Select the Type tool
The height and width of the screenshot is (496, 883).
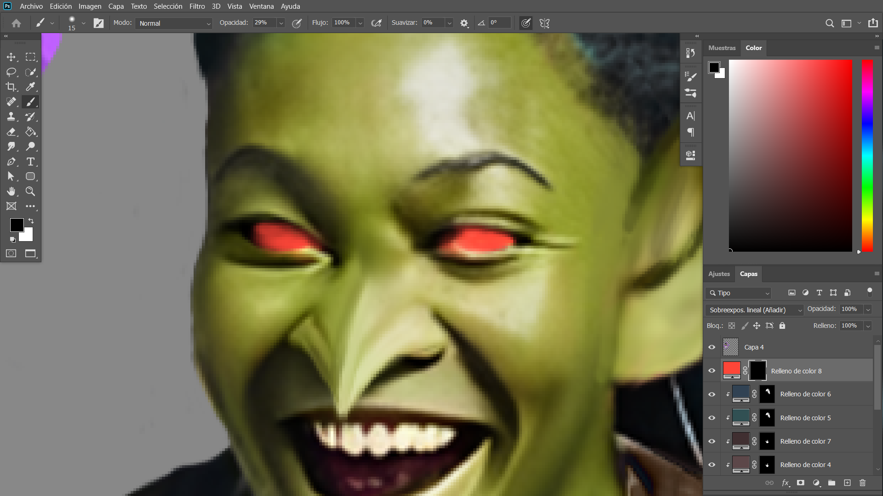30,162
